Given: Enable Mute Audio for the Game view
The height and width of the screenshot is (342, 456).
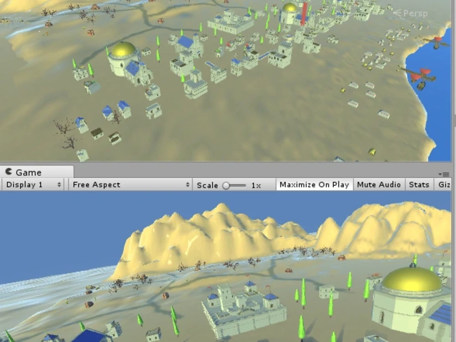Looking at the screenshot, I should [x=379, y=185].
